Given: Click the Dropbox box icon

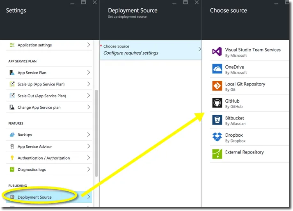Looking at the screenshot, I should [x=217, y=137].
